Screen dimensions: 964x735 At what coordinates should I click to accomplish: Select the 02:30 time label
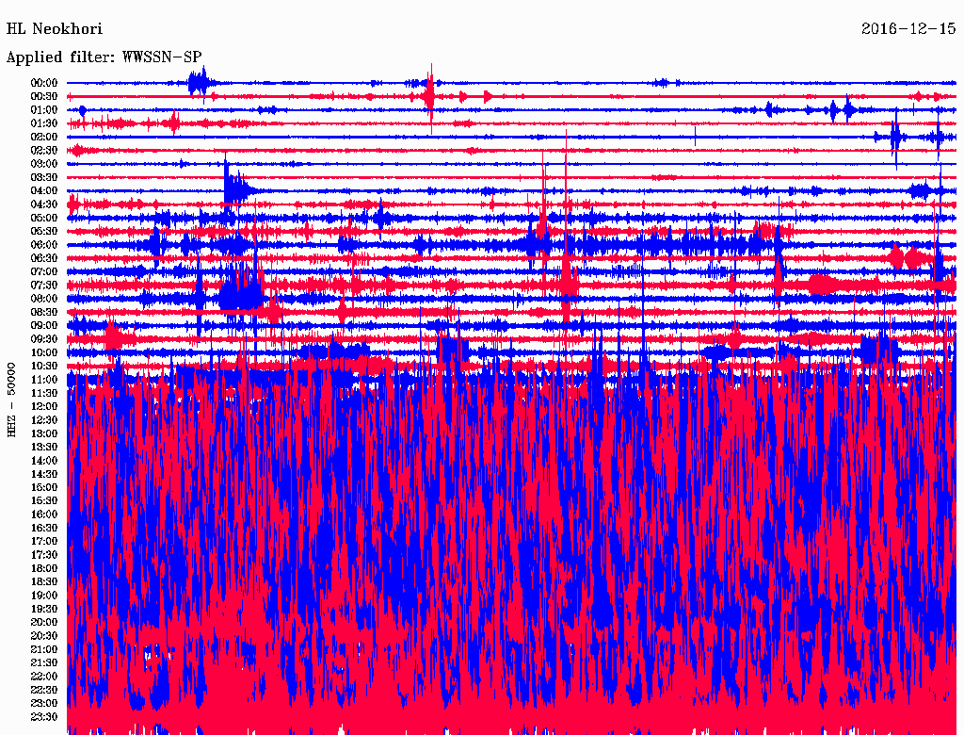[44, 150]
